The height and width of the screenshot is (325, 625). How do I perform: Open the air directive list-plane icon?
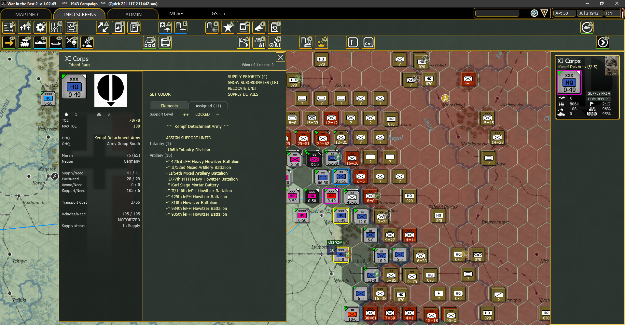coord(181,27)
